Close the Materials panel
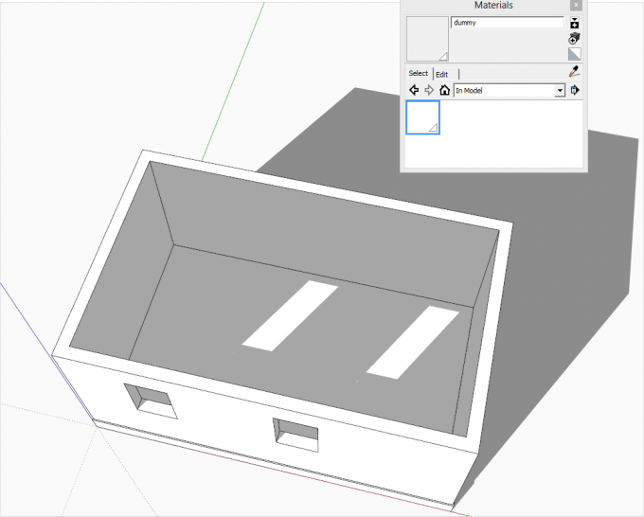This screenshot has height=517, width=644. (x=576, y=5)
